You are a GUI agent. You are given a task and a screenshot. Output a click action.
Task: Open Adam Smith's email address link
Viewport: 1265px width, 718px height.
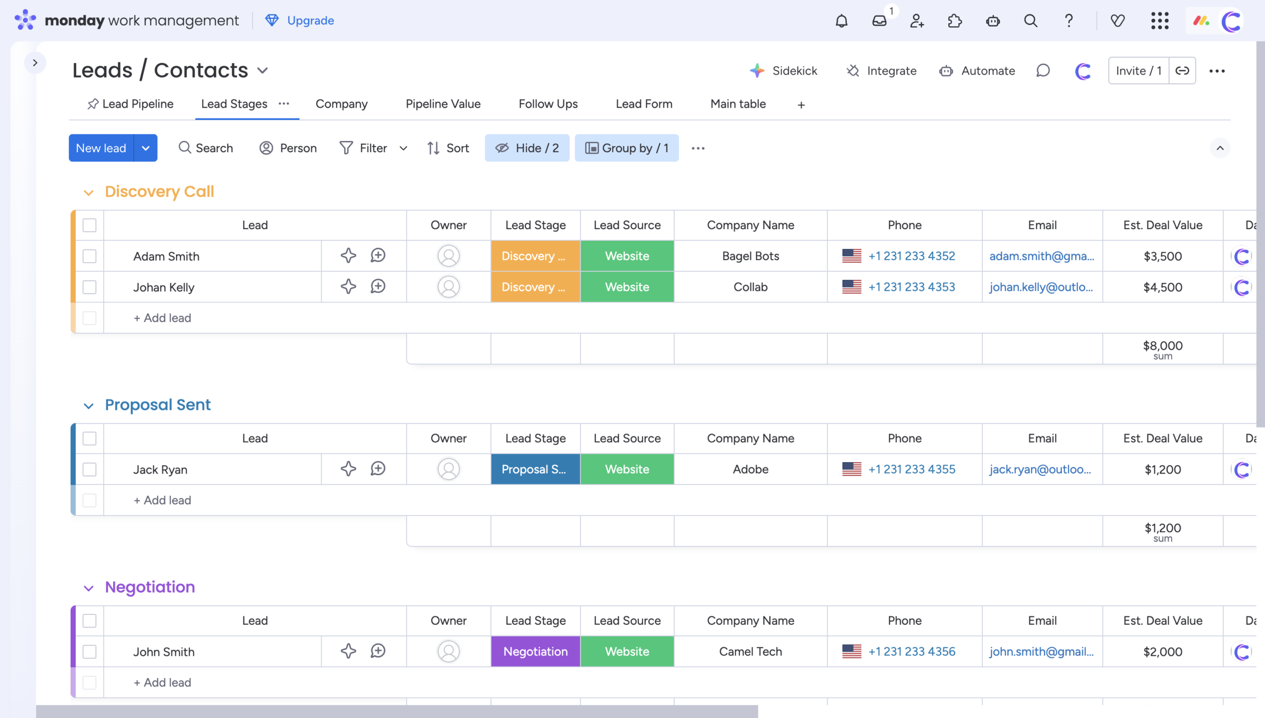click(1041, 256)
